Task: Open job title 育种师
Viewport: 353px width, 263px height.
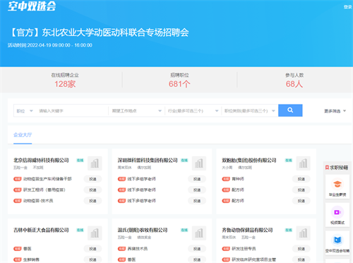Action: point(238,179)
